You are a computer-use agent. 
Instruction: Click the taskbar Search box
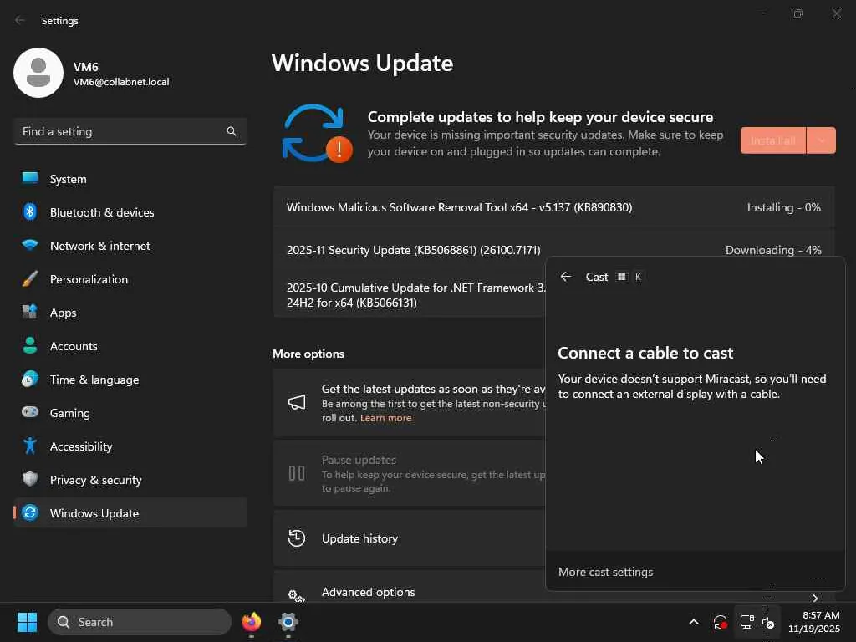coord(140,622)
